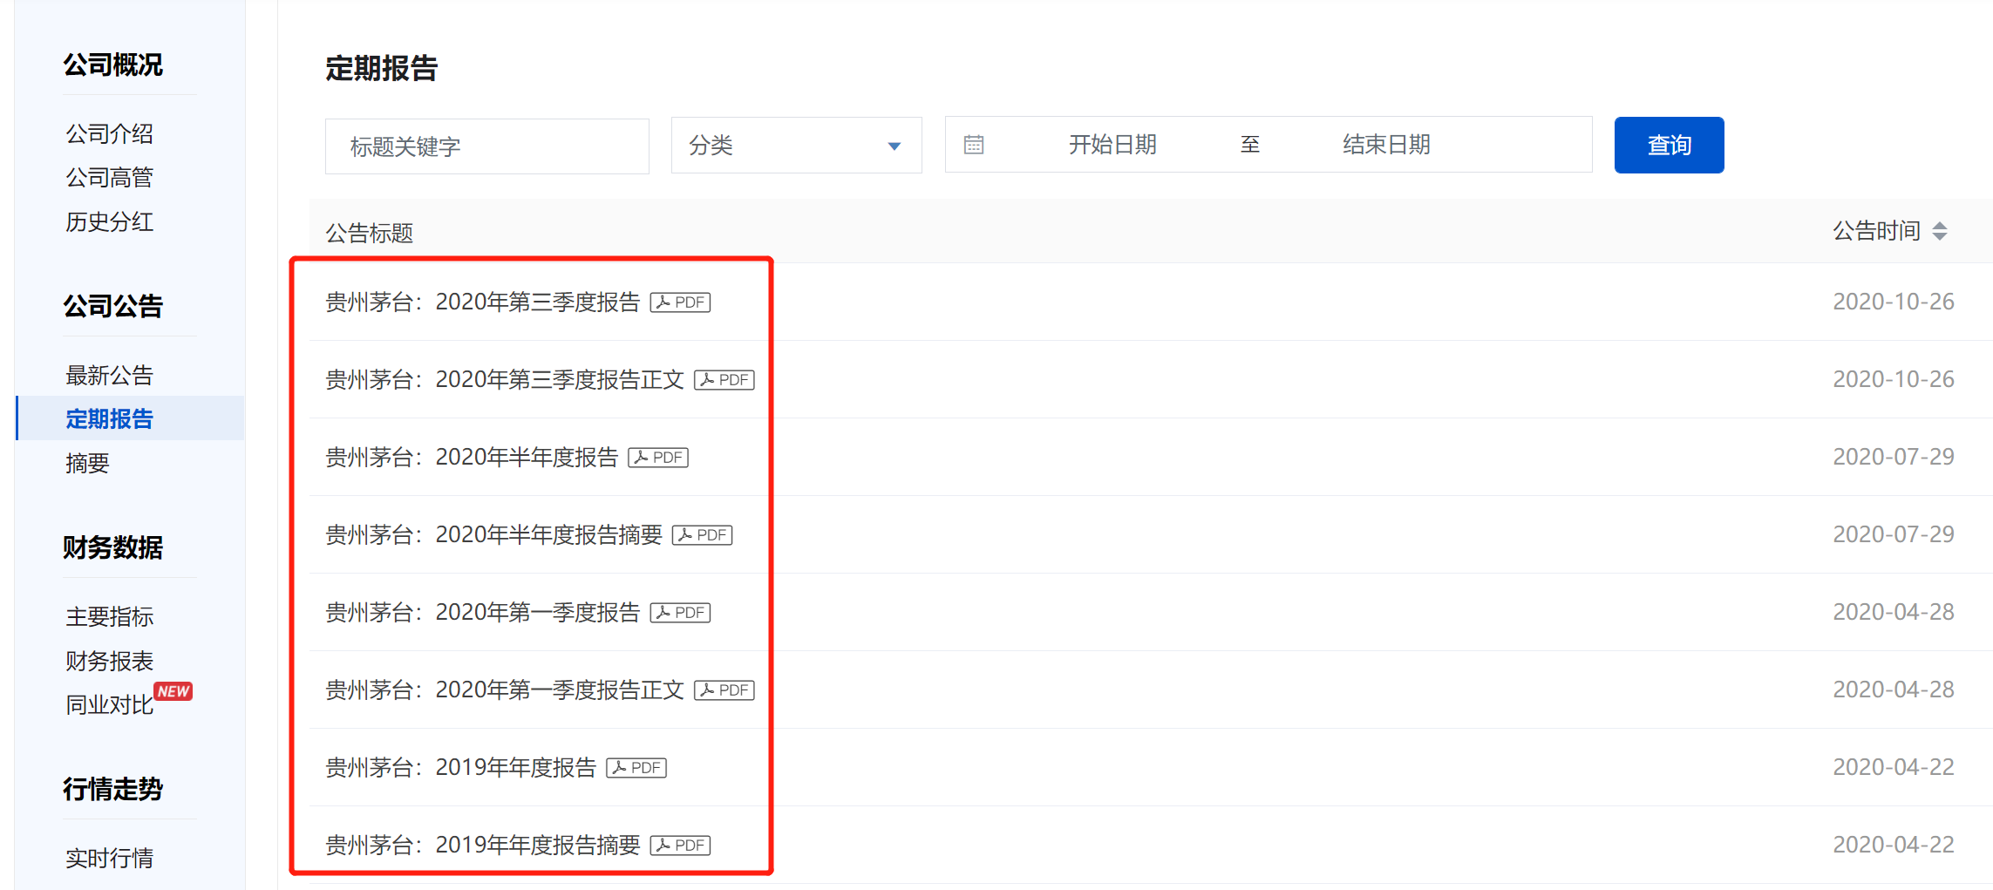The image size is (1993, 890).
Task: Sort by 公告时间 using sort arrows
Action: coord(1940,231)
